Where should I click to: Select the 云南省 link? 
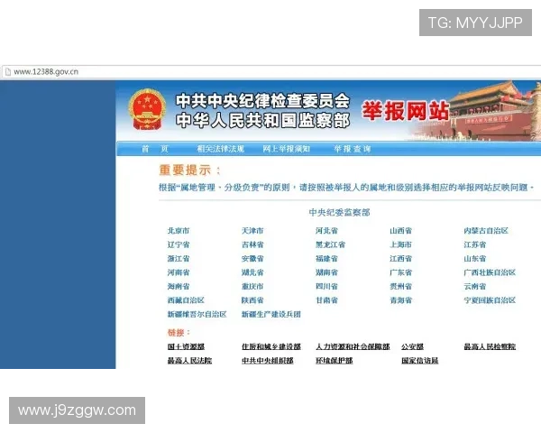475,286
